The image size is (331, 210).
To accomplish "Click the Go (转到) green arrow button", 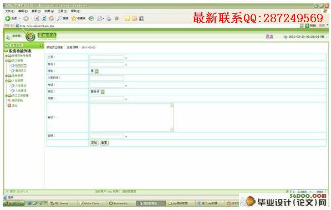I will click(307, 25).
